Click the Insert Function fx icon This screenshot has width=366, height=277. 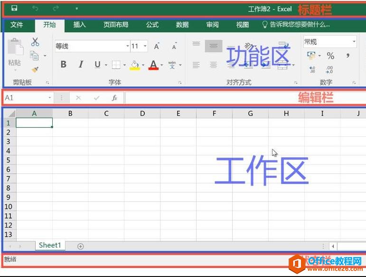coord(114,98)
